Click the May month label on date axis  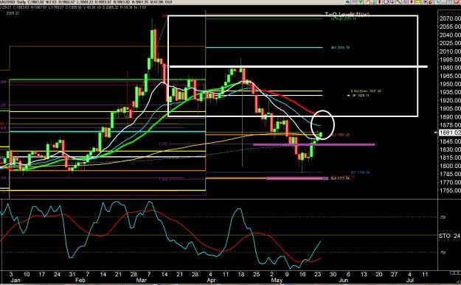click(277, 280)
